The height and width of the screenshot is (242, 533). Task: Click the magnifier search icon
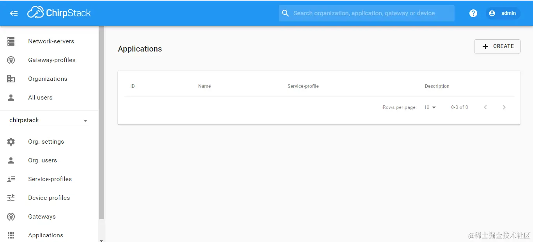tap(286, 13)
